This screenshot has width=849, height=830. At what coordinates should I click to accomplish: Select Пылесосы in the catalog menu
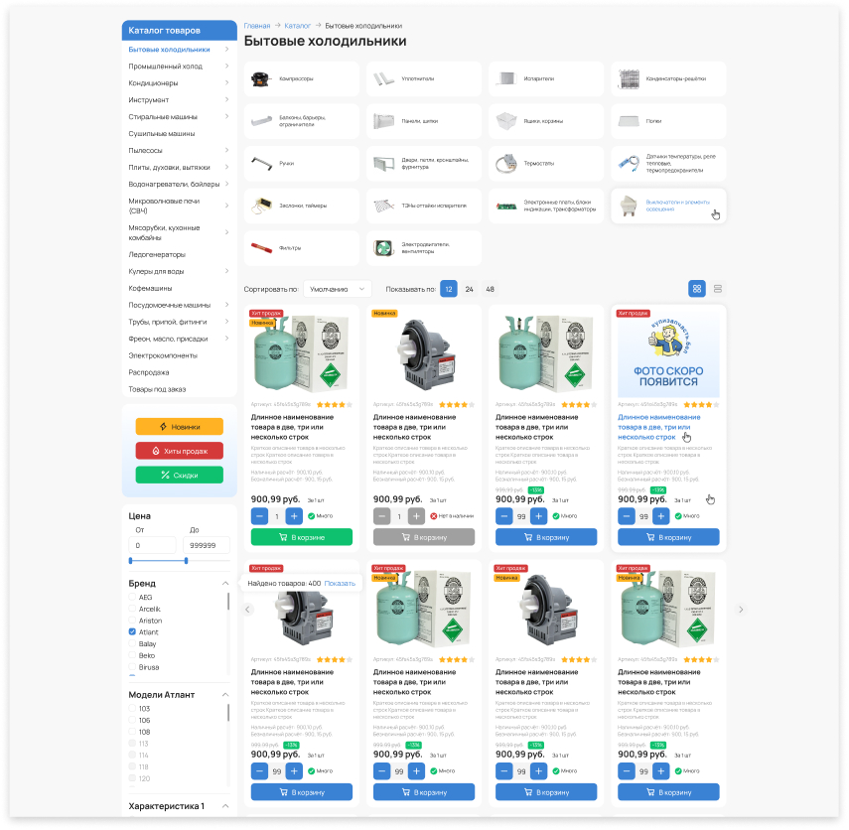pos(146,150)
